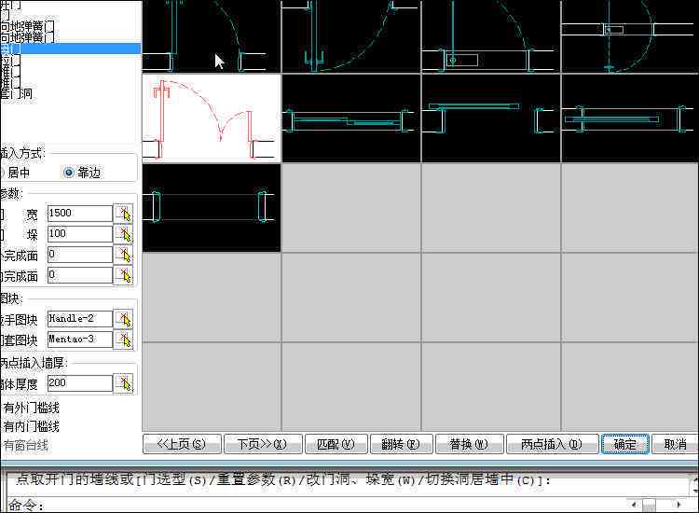Edit the 垛 field showing 100
The width and height of the screenshot is (699, 513).
80,234
